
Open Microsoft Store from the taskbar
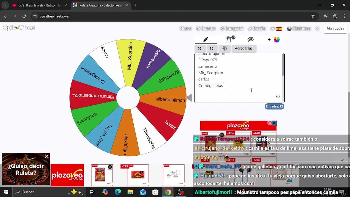(155, 192)
